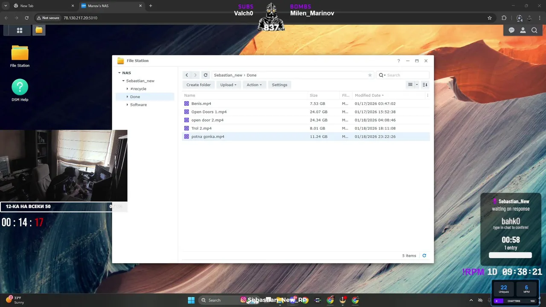546x307 pixels.
Task: Sort by the Name column header
Action: 189,96
